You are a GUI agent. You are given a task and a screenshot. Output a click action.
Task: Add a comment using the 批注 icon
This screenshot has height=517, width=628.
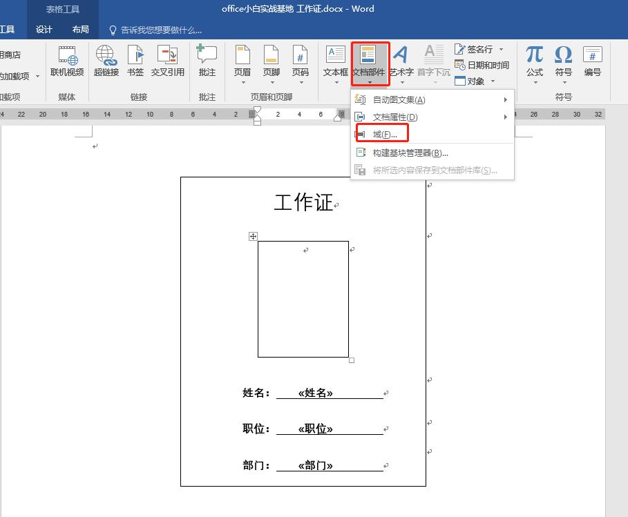click(207, 62)
